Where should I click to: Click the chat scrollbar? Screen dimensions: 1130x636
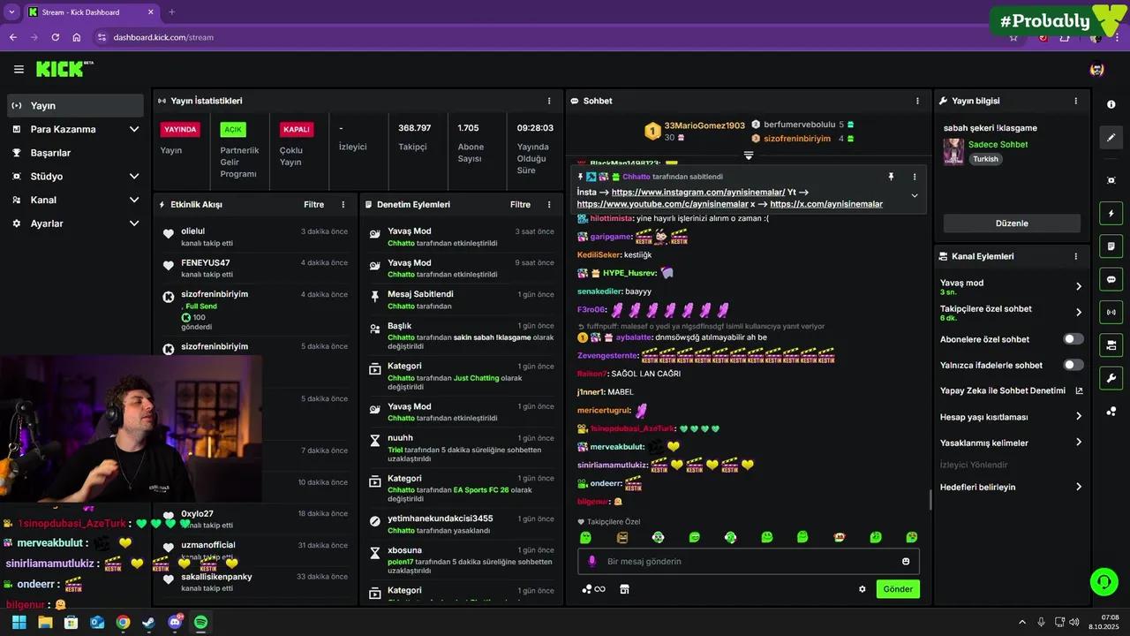(x=930, y=500)
